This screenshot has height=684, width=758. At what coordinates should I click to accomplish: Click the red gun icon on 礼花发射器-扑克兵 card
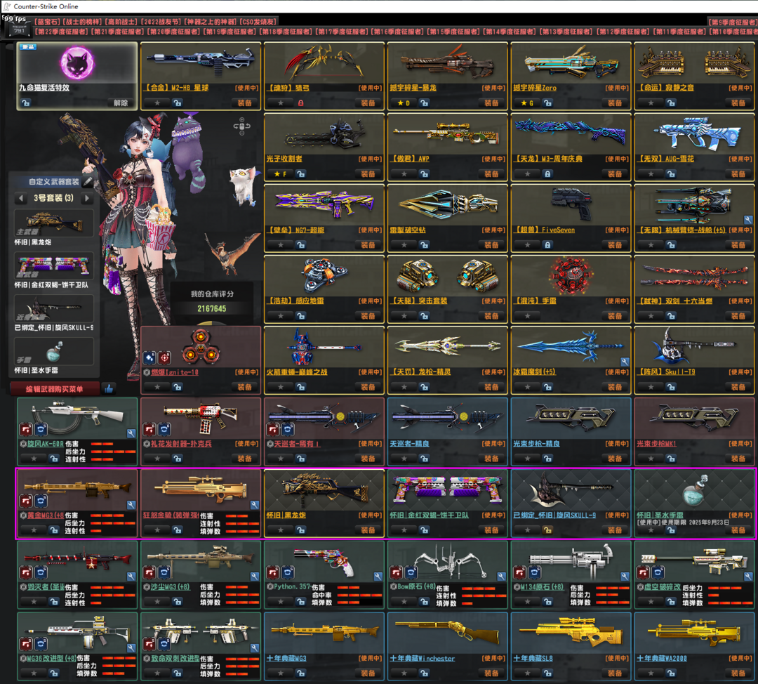point(150,429)
